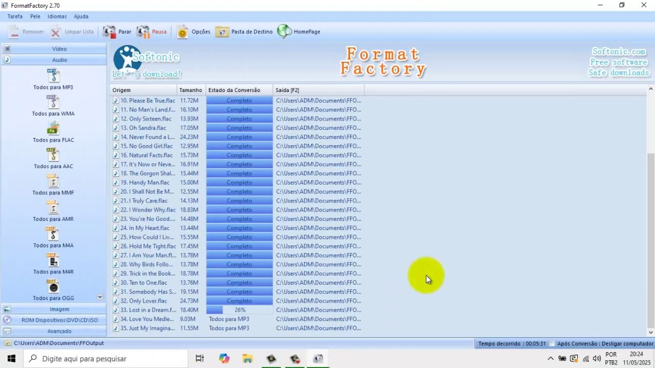Screen dimensions: 655x368
Task: Select row 33. Lost in a Dream
Action: point(237,310)
